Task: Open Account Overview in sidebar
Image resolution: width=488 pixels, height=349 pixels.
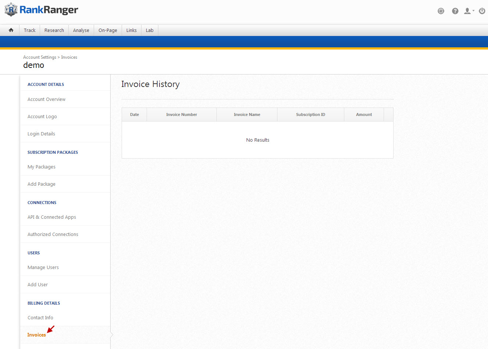Action: pos(46,99)
